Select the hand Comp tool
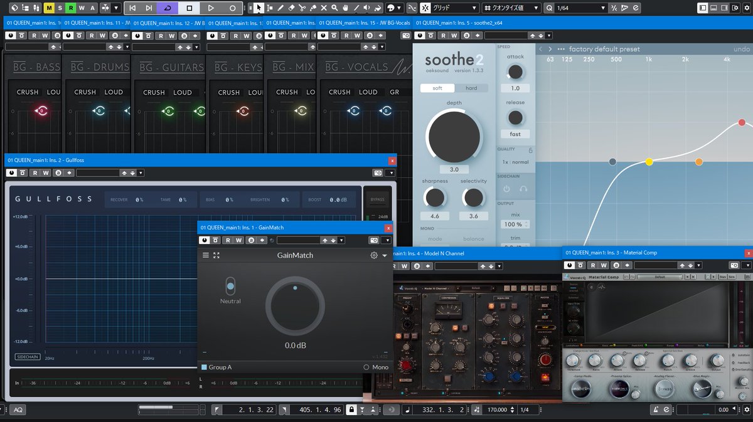 click(344, 8)
